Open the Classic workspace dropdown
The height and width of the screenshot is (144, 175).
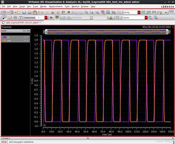(146, 18)
